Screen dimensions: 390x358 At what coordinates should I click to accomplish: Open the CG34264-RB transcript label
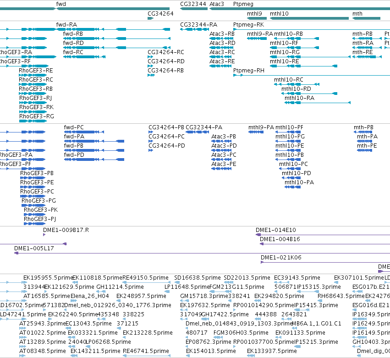[165, 71]
